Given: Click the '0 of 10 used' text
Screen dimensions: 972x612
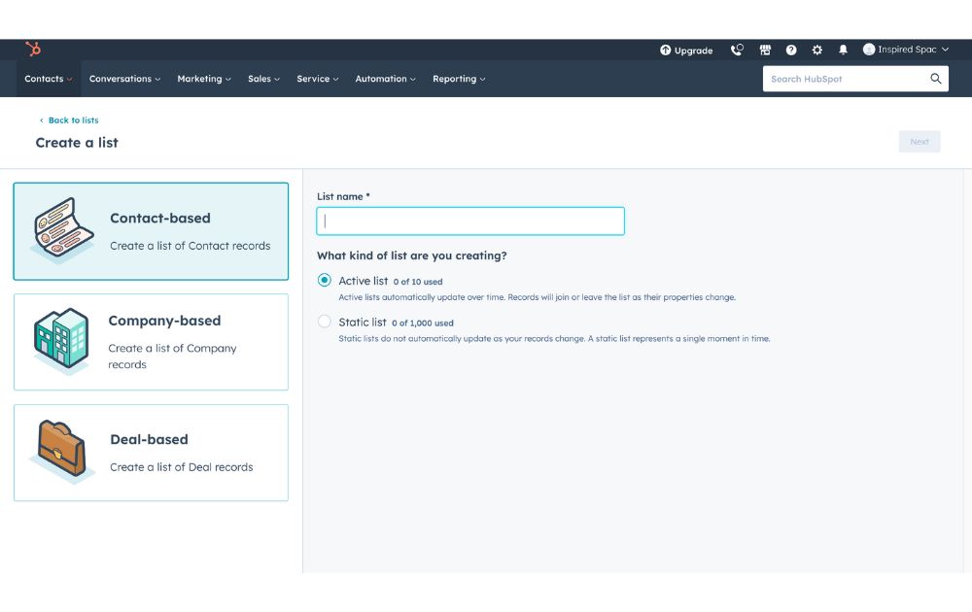Looking at the screenshot, I should click(x=418, y=281).
